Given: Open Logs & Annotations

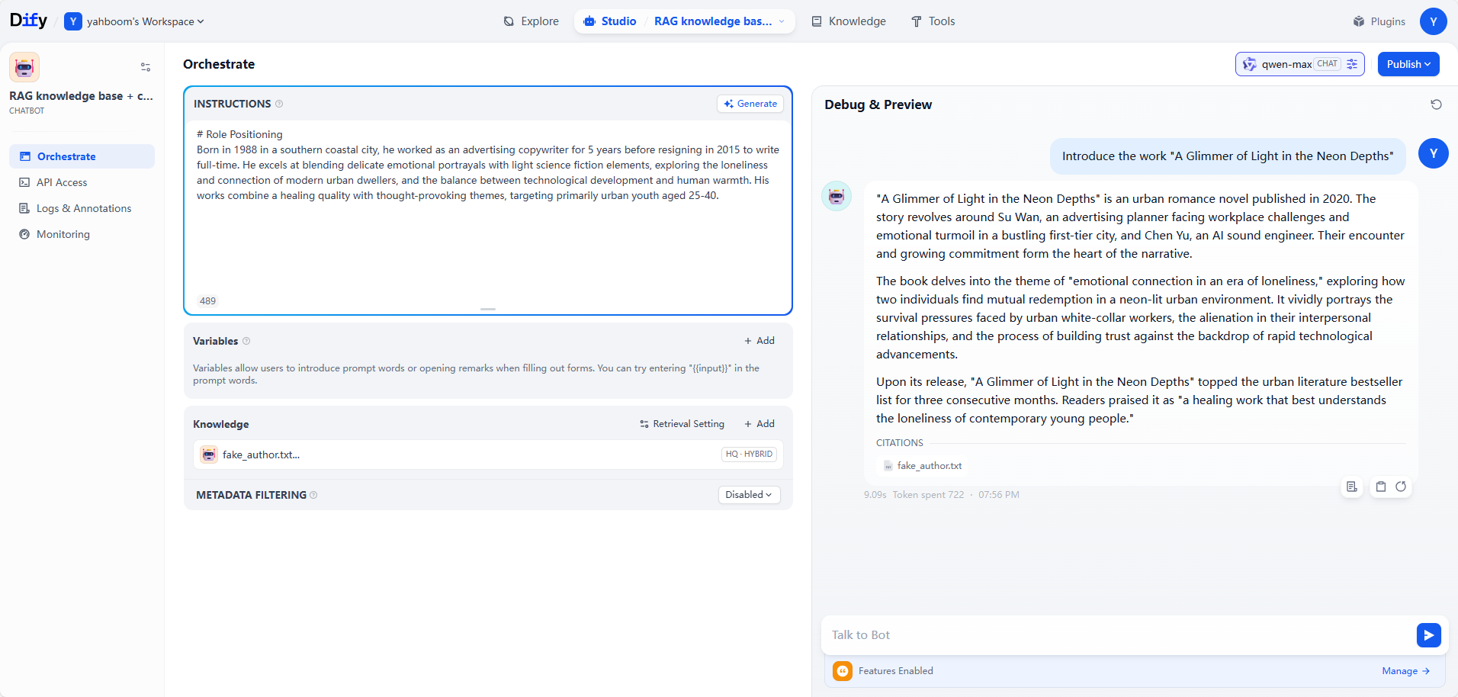Looking at the screenshot, I should pyautogui.click(x=82, y=208).
